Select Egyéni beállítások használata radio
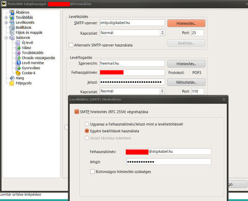The image size is (248, 201). (87, 131)
